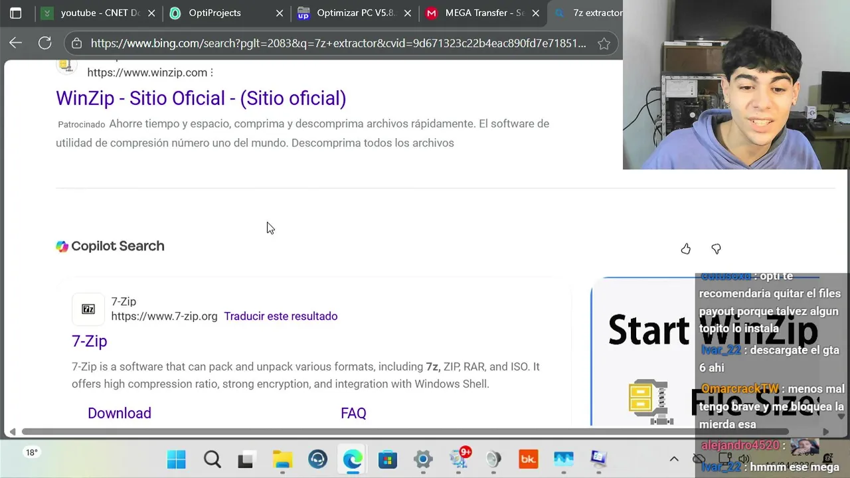Click the https://www.winzip.com URL
Screen dimensions: 850x478
click(x=147, y=72)
